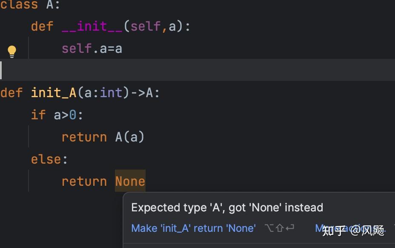This screenshot has width=395, height=248.
Task: Click the 'class' keyword at top
Action: point(19,4)
